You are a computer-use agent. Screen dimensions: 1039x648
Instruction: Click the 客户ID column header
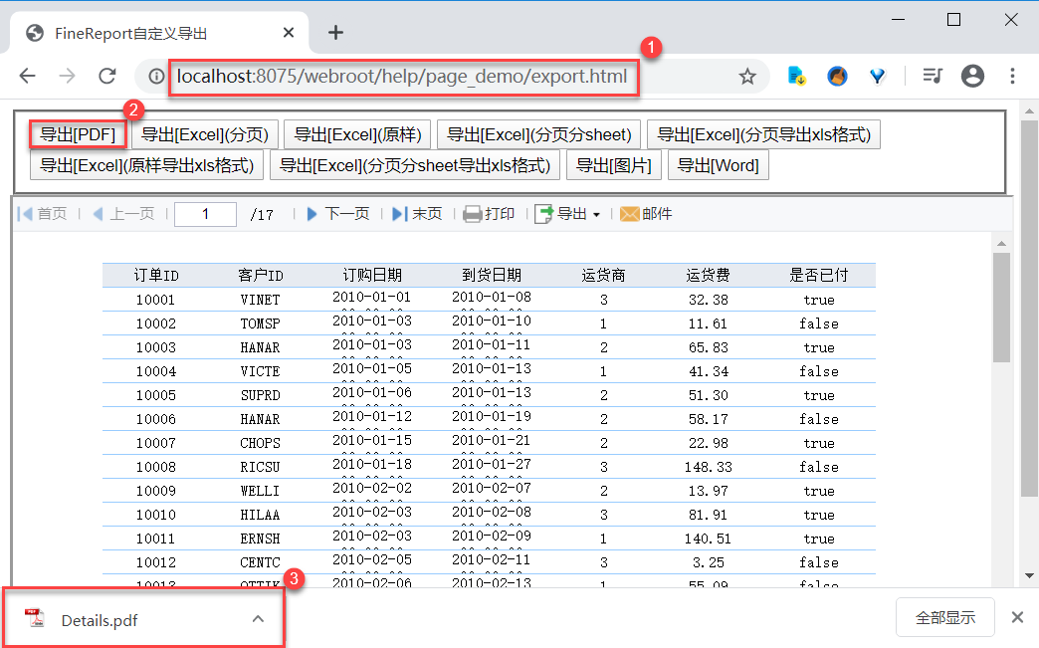[x=261, y=275]
